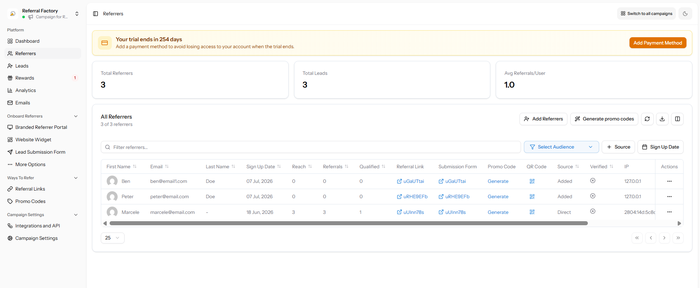Sort by First Name column
This screenshot has width=700, height=288.
pos(122,166)
